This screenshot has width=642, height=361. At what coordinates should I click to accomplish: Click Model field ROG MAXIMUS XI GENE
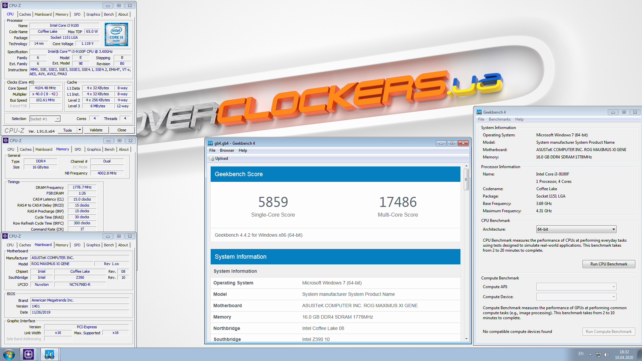[62, 264]
